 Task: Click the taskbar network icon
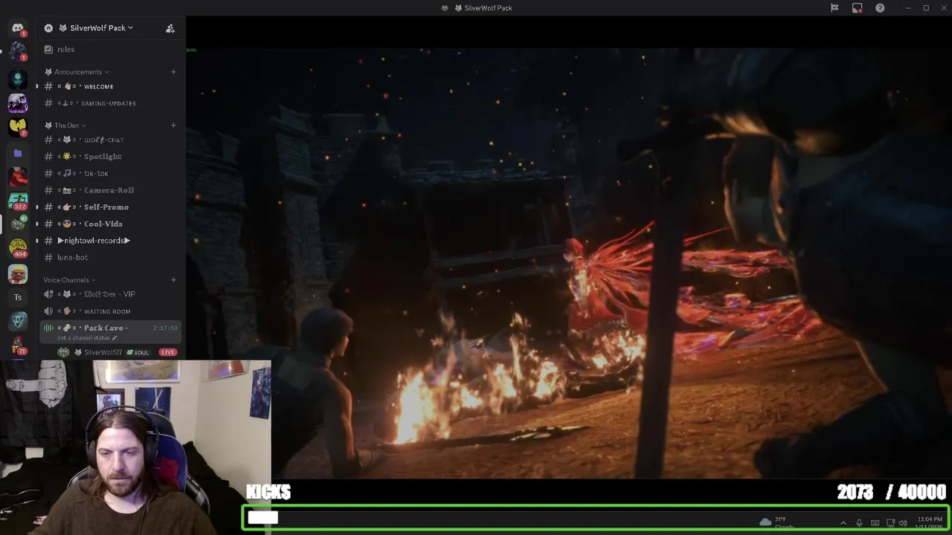[890, 523]
